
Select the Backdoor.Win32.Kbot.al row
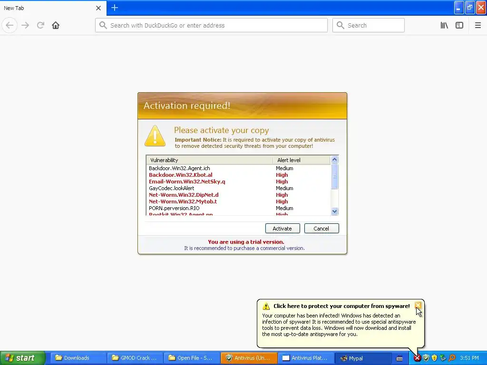pyautogui.click(x=239, y=175)
